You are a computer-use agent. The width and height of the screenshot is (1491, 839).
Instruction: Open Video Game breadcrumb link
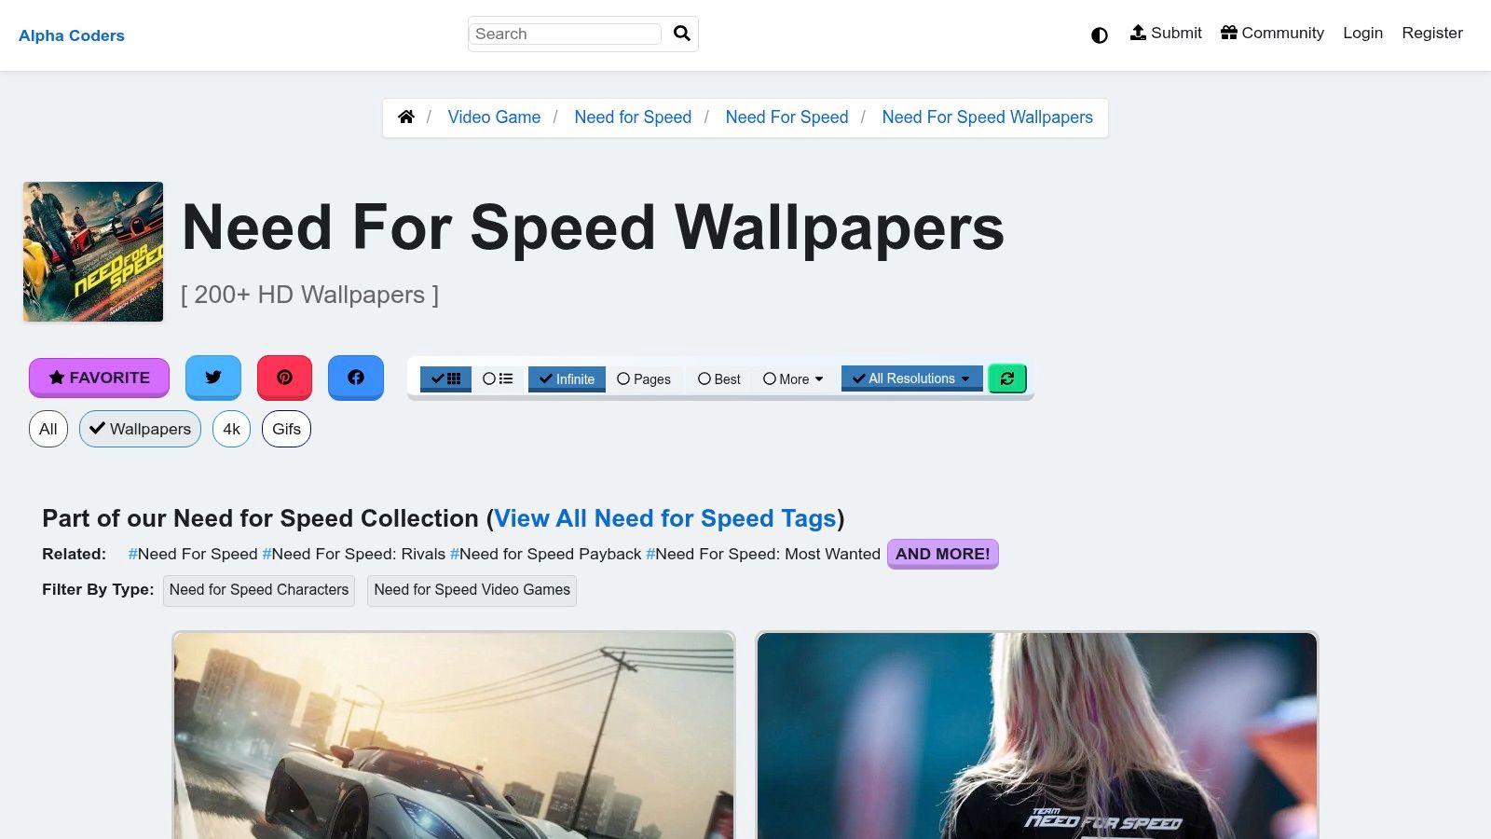[x=494, y=117]
